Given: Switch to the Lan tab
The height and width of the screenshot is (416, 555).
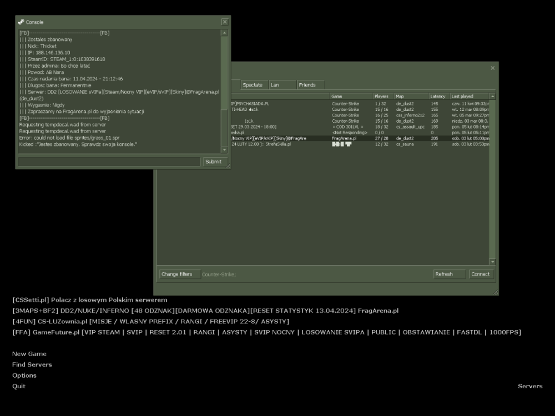Looking at the screenshot, I should 281,85.
